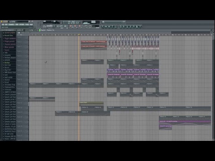Toggle the second red recording option LED
Viewport: 215px width, 161px height.
75,26
